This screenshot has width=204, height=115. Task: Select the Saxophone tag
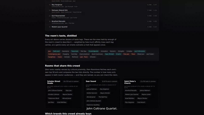[x=52, y=57]
